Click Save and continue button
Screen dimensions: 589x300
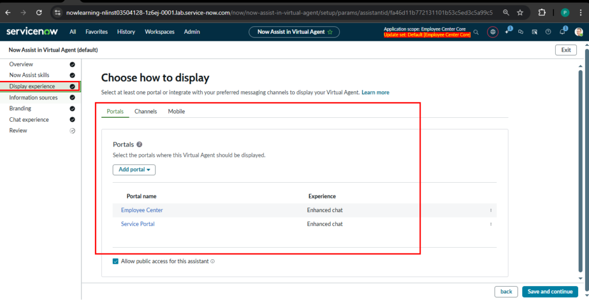click(549, 291)
